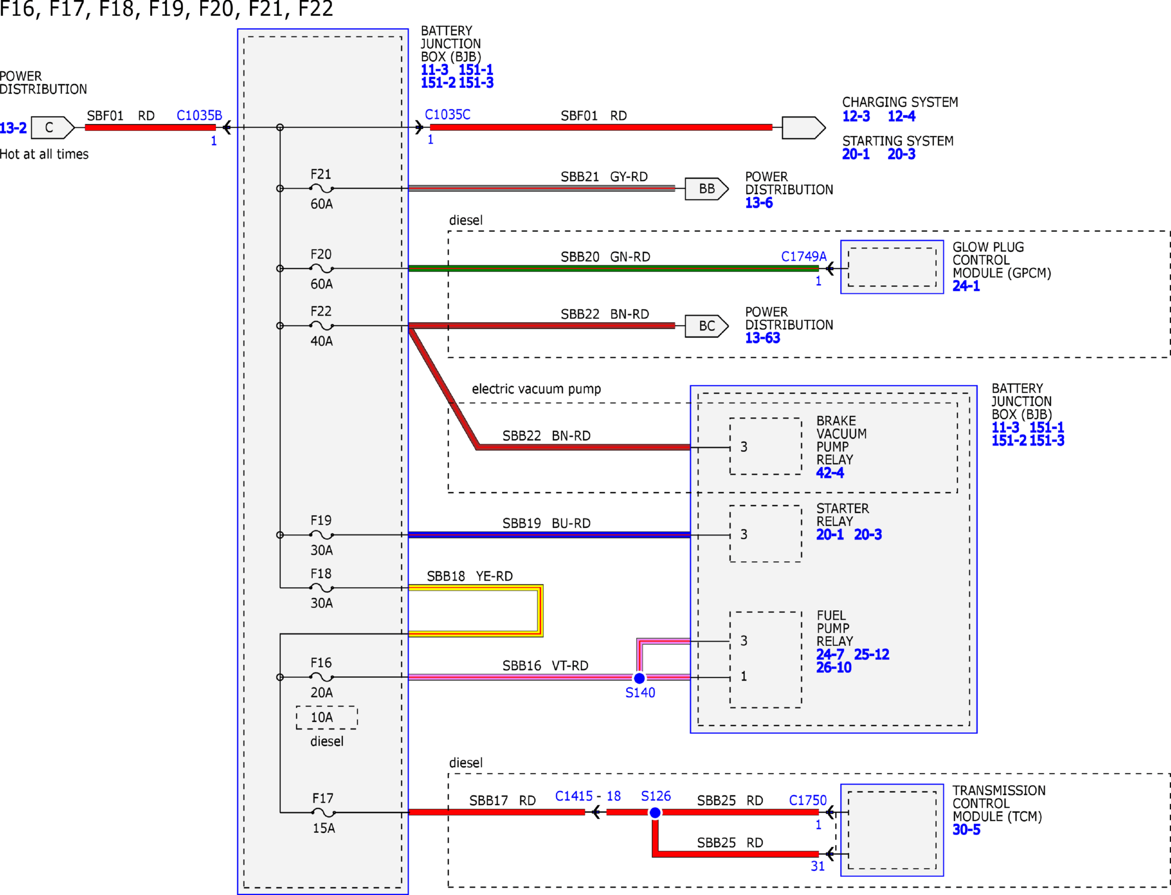Follow the 12-4 Charging System link
The width and height of the screenshot is (1171, 895).
[902, 116]
